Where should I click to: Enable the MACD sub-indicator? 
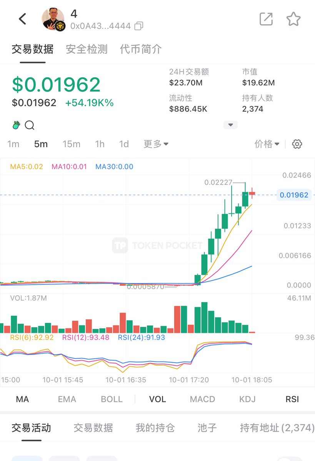coord(202,399)
